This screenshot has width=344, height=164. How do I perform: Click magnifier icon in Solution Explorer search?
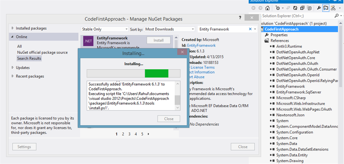click(336, 16)
